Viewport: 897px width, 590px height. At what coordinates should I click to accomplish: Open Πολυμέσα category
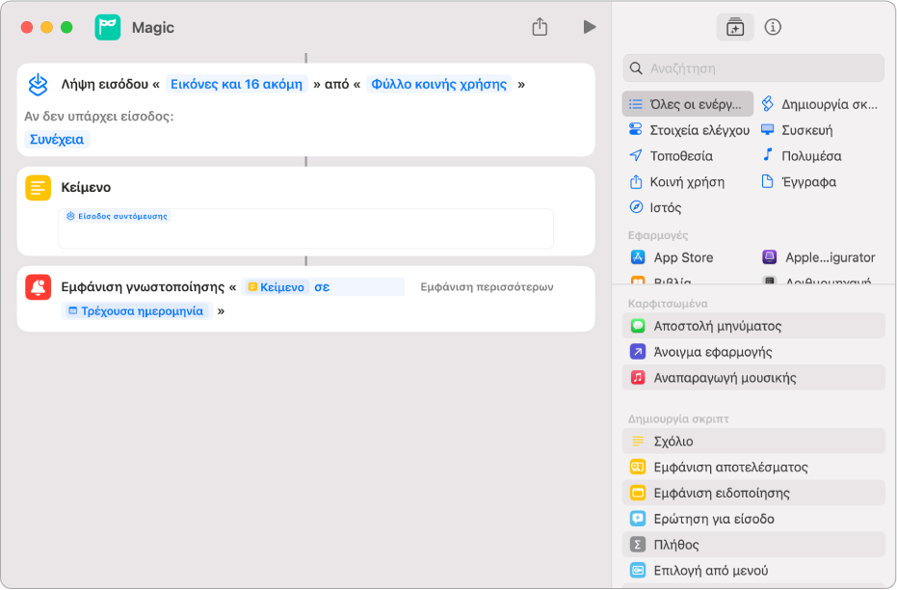(x=801, y=155)
